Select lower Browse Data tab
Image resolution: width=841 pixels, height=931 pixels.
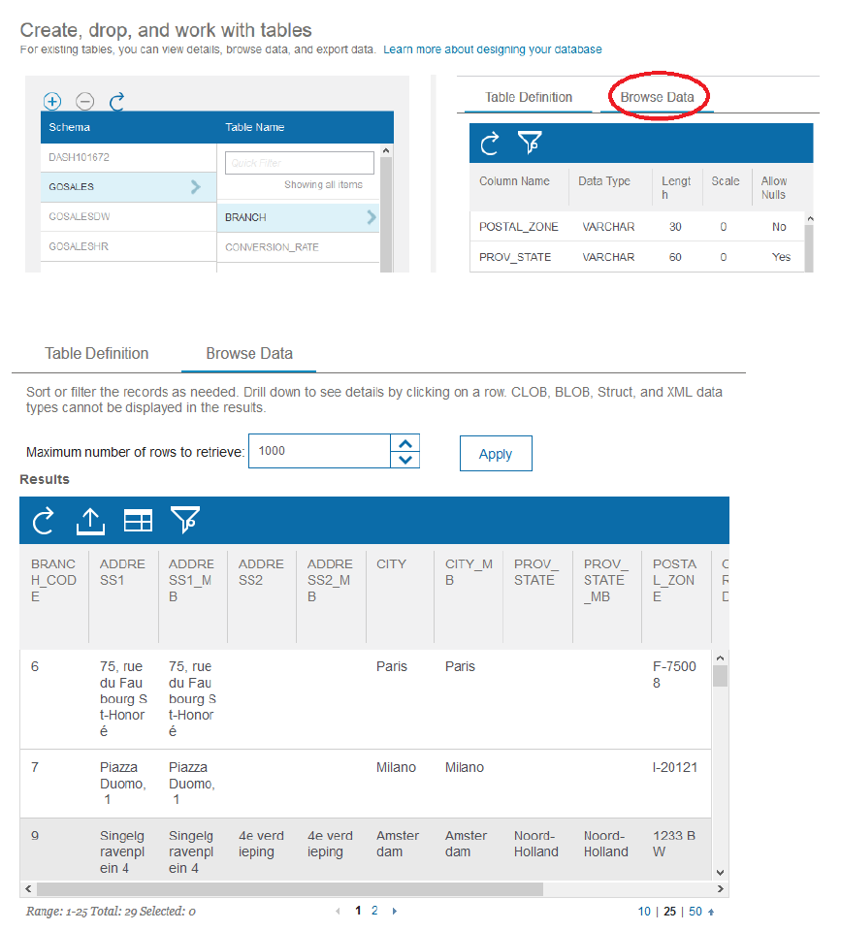coord(249,353)
